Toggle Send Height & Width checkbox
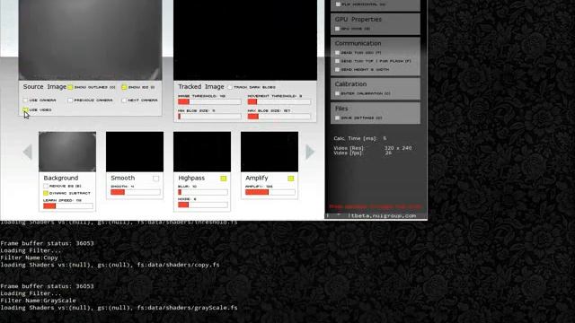The image size is (575, 323). point(338,70)
